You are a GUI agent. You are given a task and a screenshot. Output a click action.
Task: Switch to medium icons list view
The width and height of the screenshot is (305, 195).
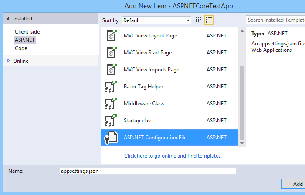point(209,20)
